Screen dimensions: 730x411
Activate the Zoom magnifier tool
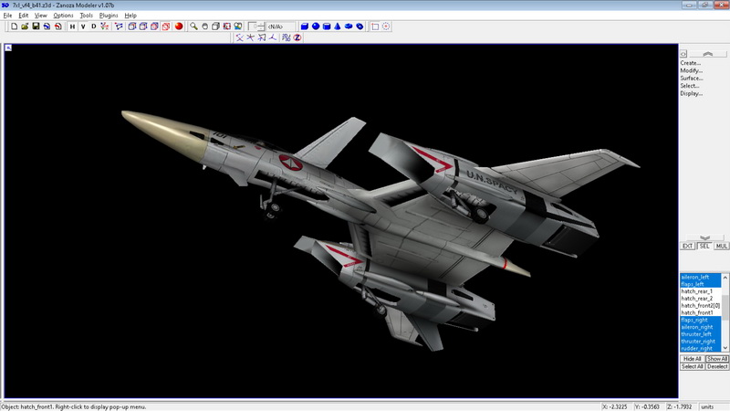coord(193,26)
